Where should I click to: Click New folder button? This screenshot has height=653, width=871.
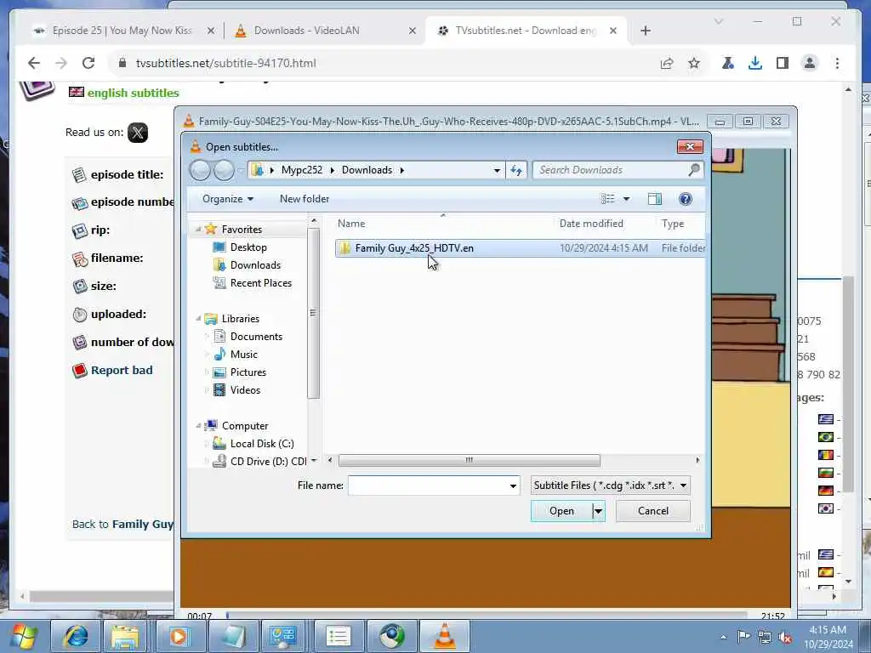[x=305, y=199]
